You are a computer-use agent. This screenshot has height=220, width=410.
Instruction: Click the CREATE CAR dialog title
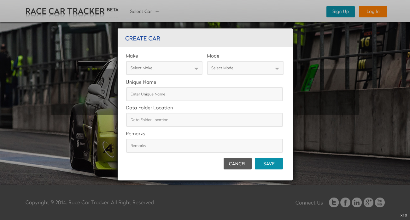click(143, 39)
